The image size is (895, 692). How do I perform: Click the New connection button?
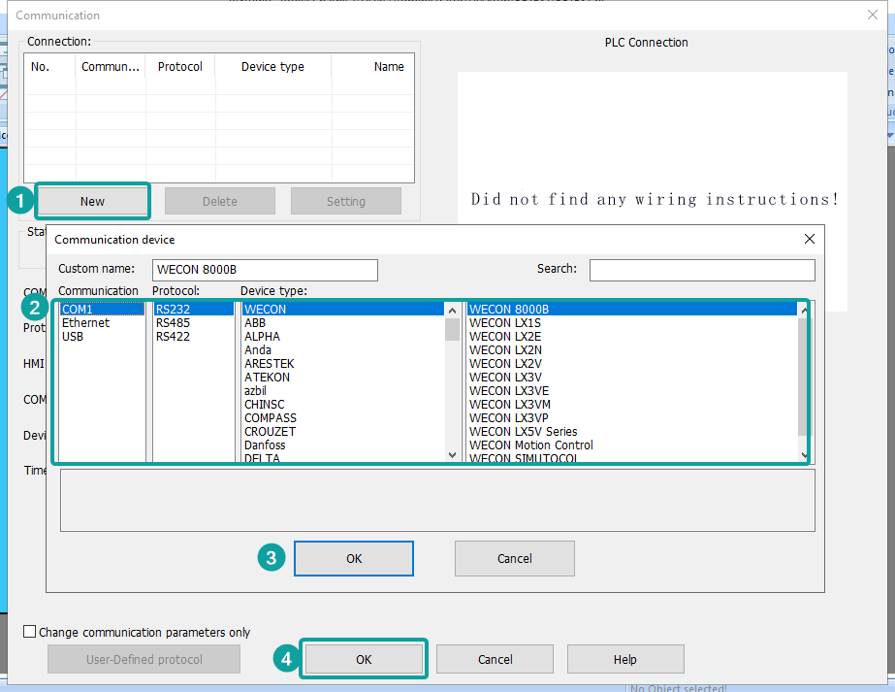[x=92, y=201]
